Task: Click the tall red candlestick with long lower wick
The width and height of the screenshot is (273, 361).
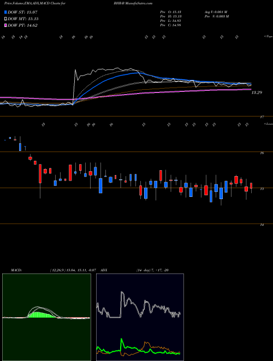Action: 40,173
